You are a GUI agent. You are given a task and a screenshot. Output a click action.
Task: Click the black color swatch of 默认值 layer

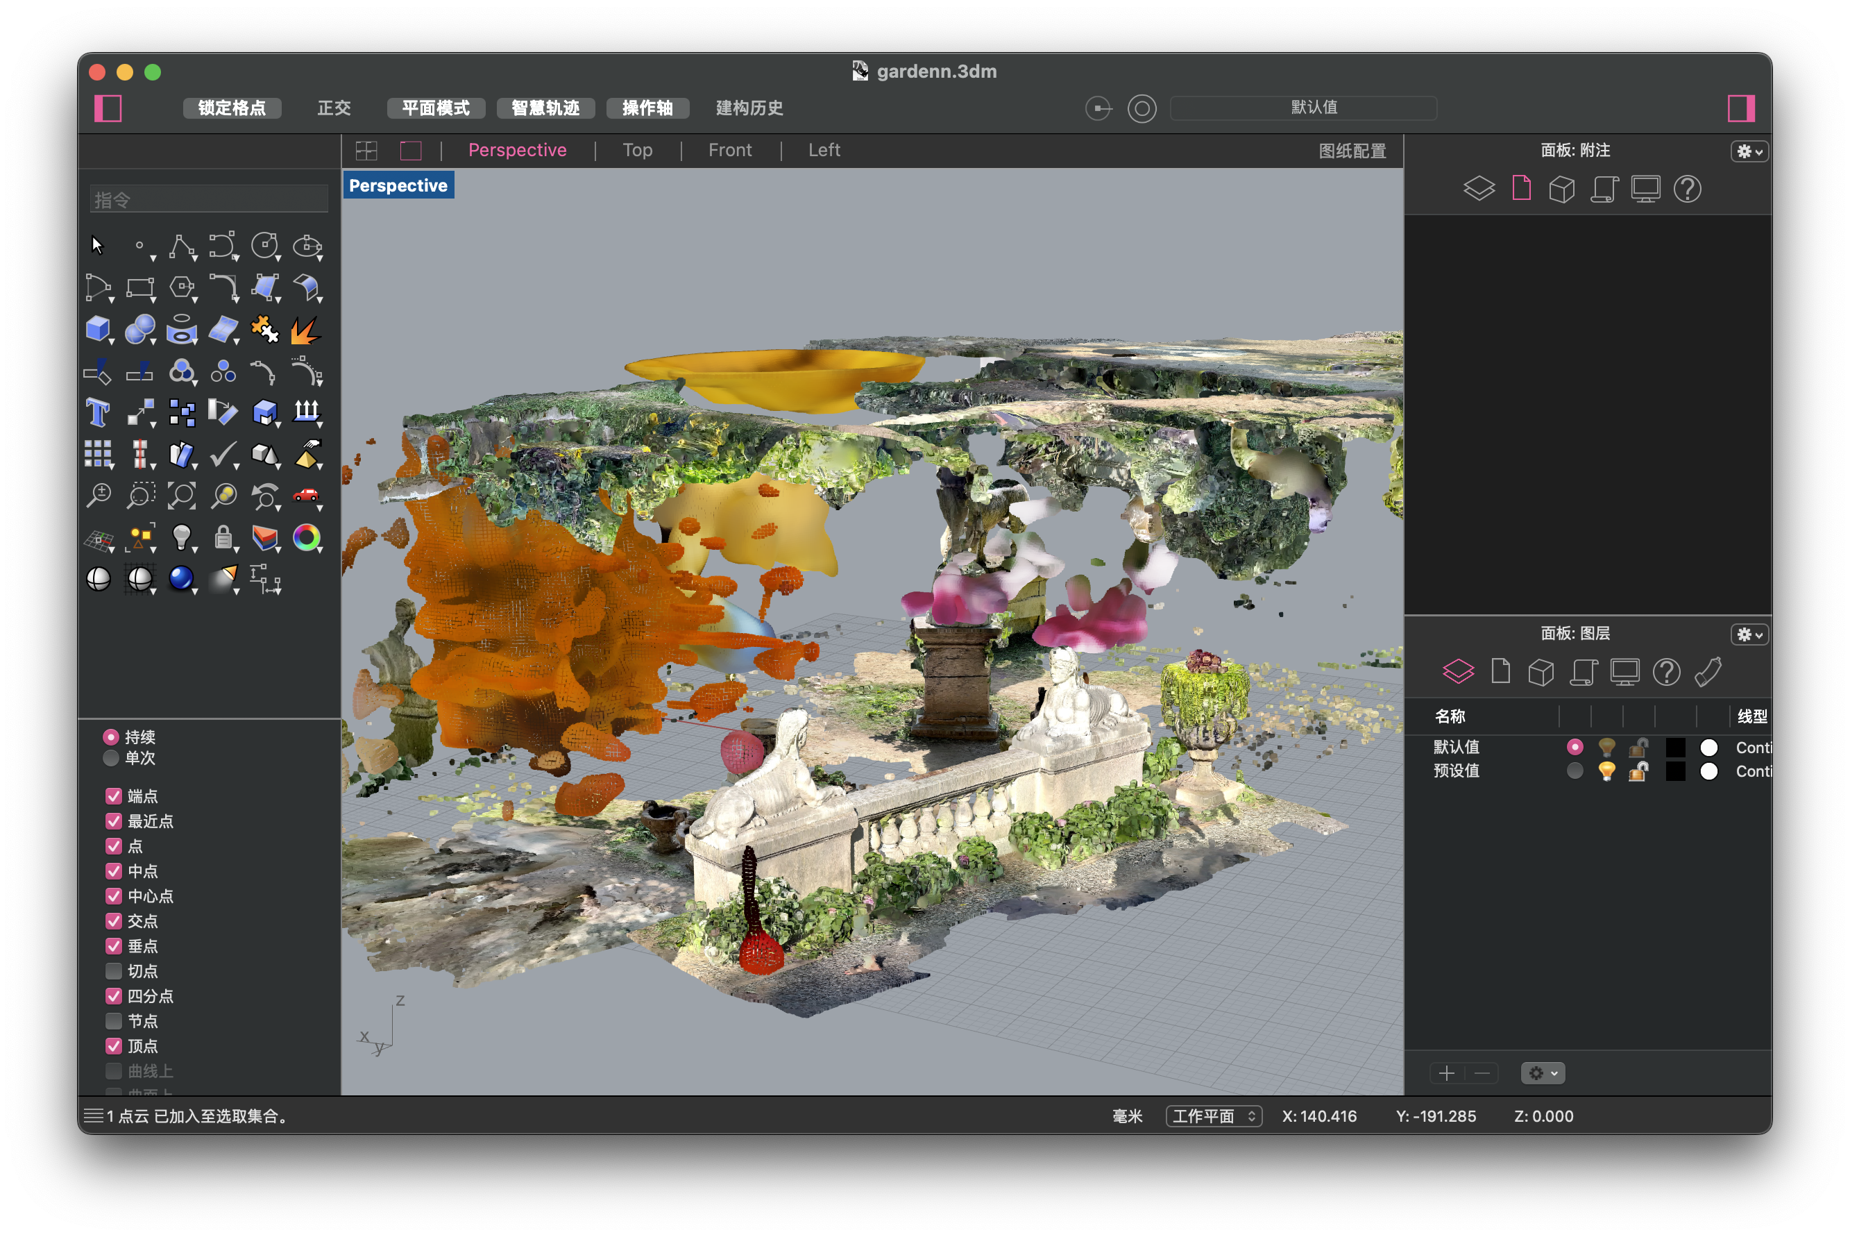point(1675,747)
